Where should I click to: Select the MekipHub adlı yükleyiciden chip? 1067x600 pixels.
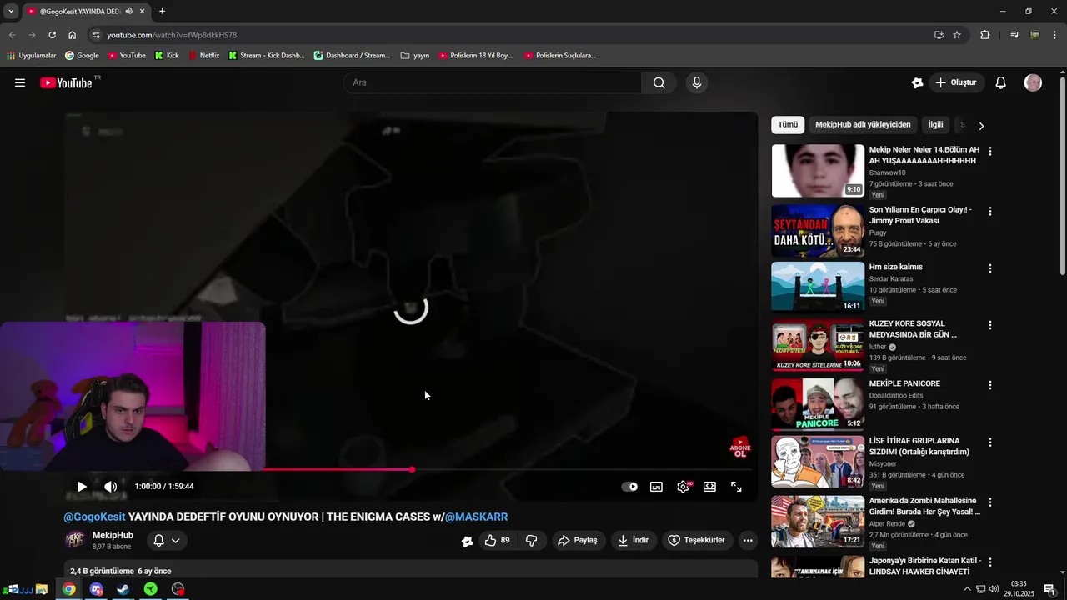pos(863,125)
